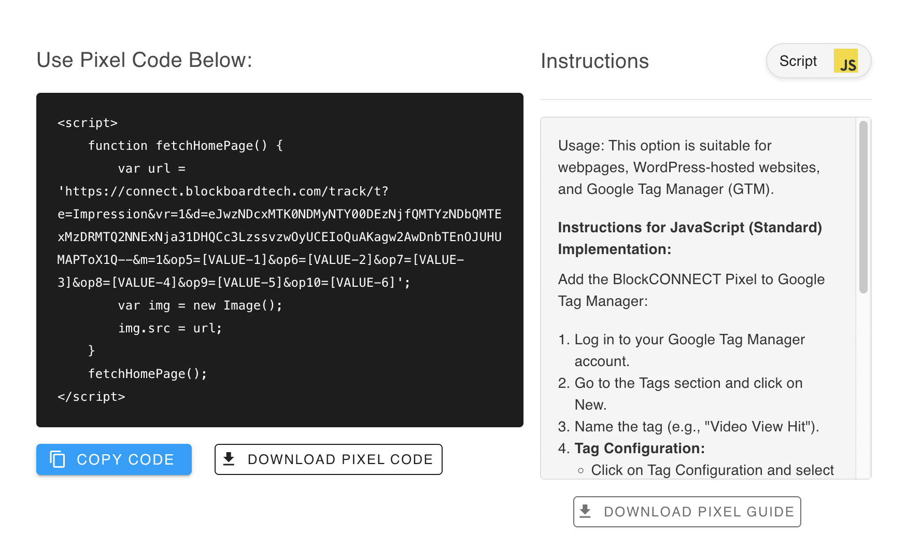The image size is (906, 560).
Task: Click the "Instructions for JavaScript (Standard) Implementation" heading
Action: coord(690,239)
